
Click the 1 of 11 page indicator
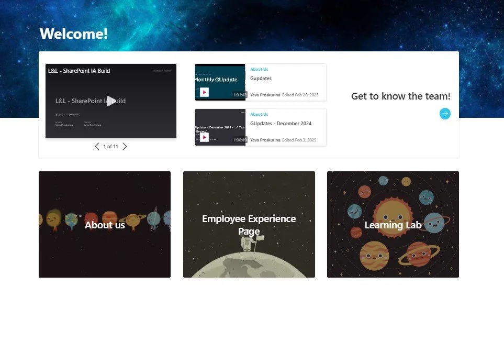[x=110, y=147]
